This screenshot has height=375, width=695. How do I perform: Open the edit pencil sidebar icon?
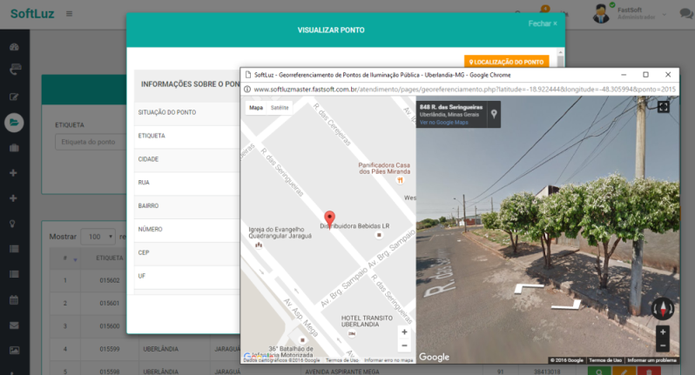coord(14,97)
